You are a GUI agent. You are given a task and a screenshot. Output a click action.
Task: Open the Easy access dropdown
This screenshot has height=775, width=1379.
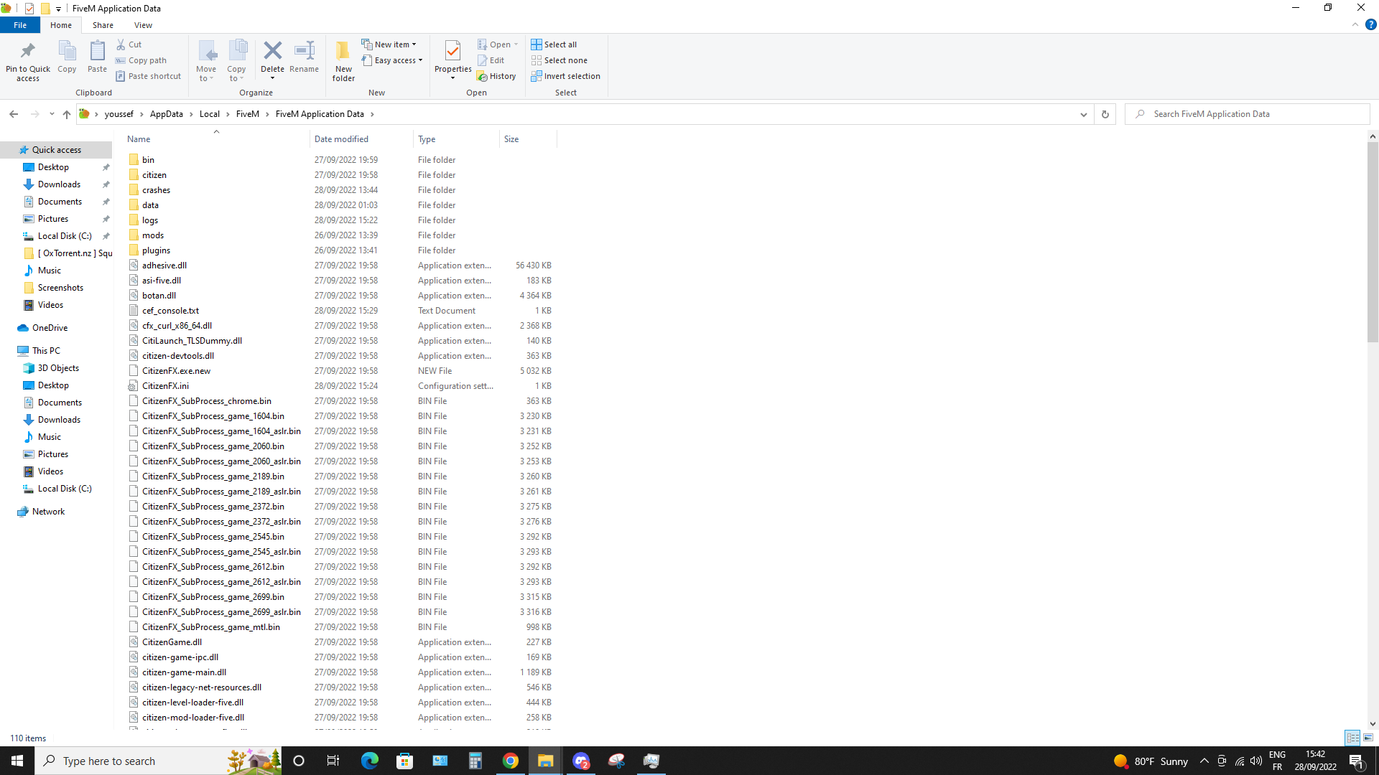point(392,60)
